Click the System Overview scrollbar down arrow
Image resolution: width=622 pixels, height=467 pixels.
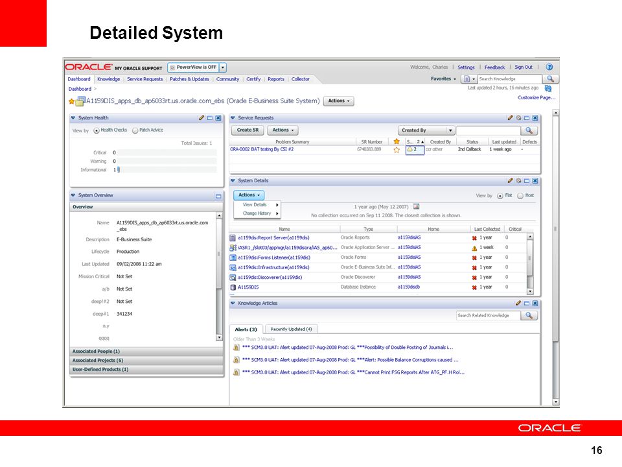coord(219,337)
